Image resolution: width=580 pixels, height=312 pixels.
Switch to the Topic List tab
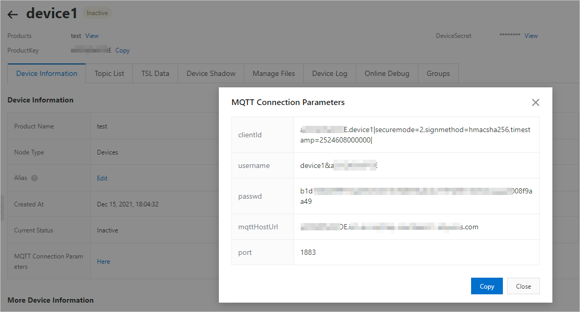(109, 73)
